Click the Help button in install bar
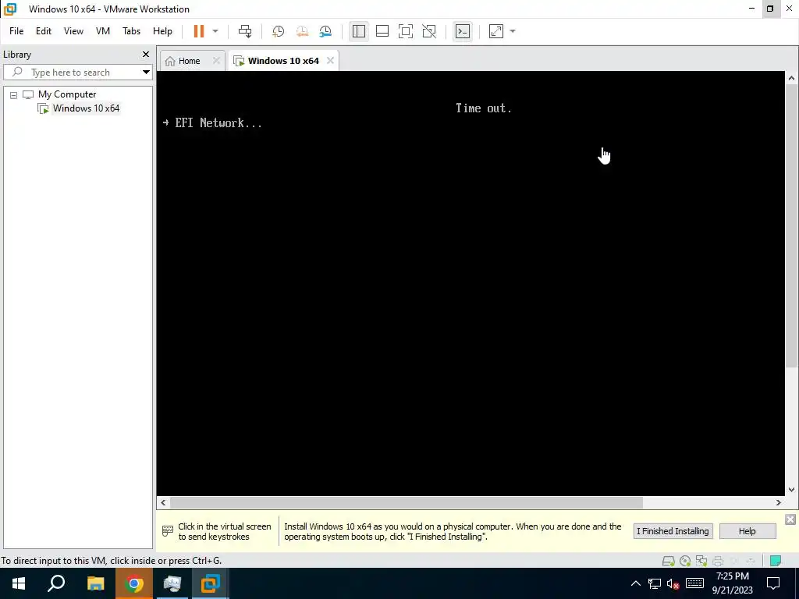Image resolution: width=799 pixels, height=599 pixels. (747, 530)
